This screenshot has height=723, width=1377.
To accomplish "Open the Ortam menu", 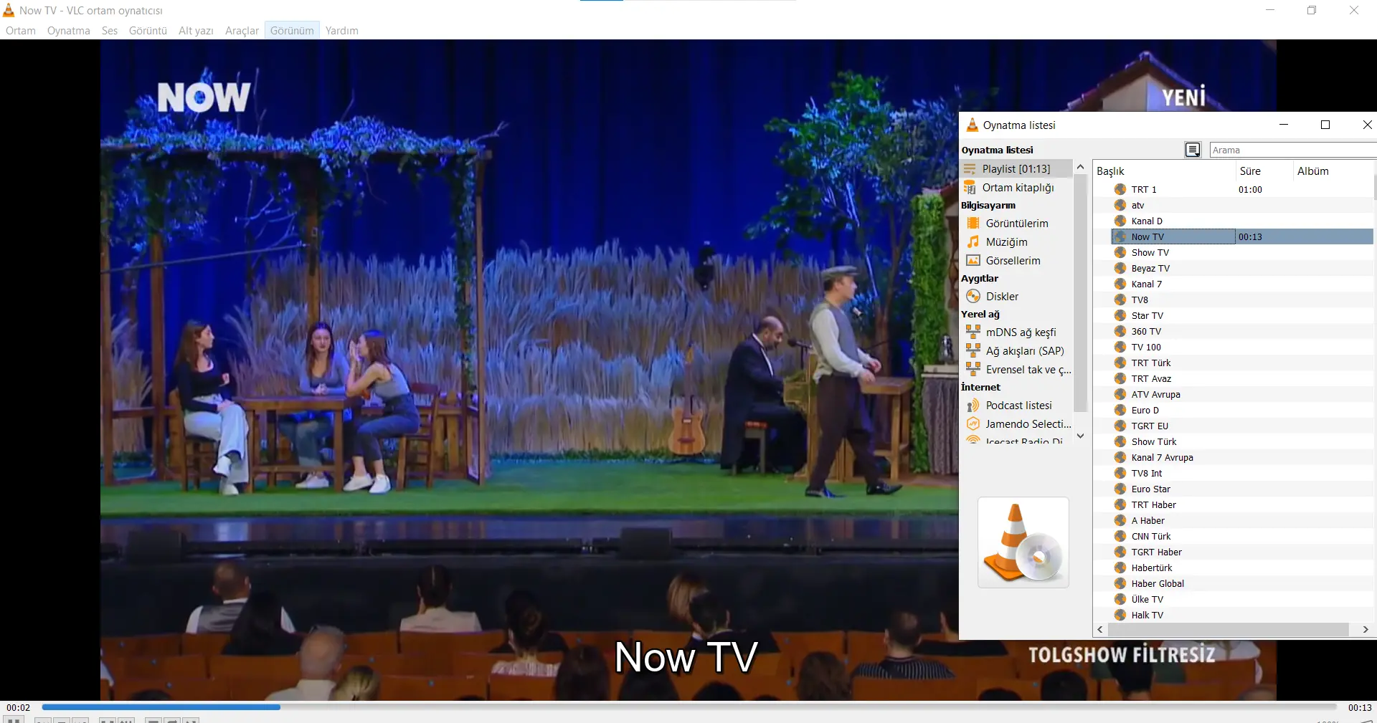I will [x=21, y=31].
